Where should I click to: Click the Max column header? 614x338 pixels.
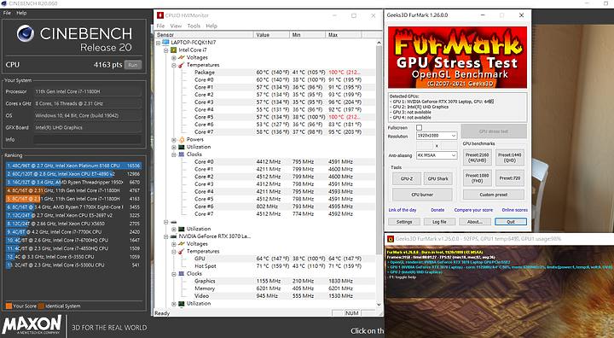(x=343, y=35)
